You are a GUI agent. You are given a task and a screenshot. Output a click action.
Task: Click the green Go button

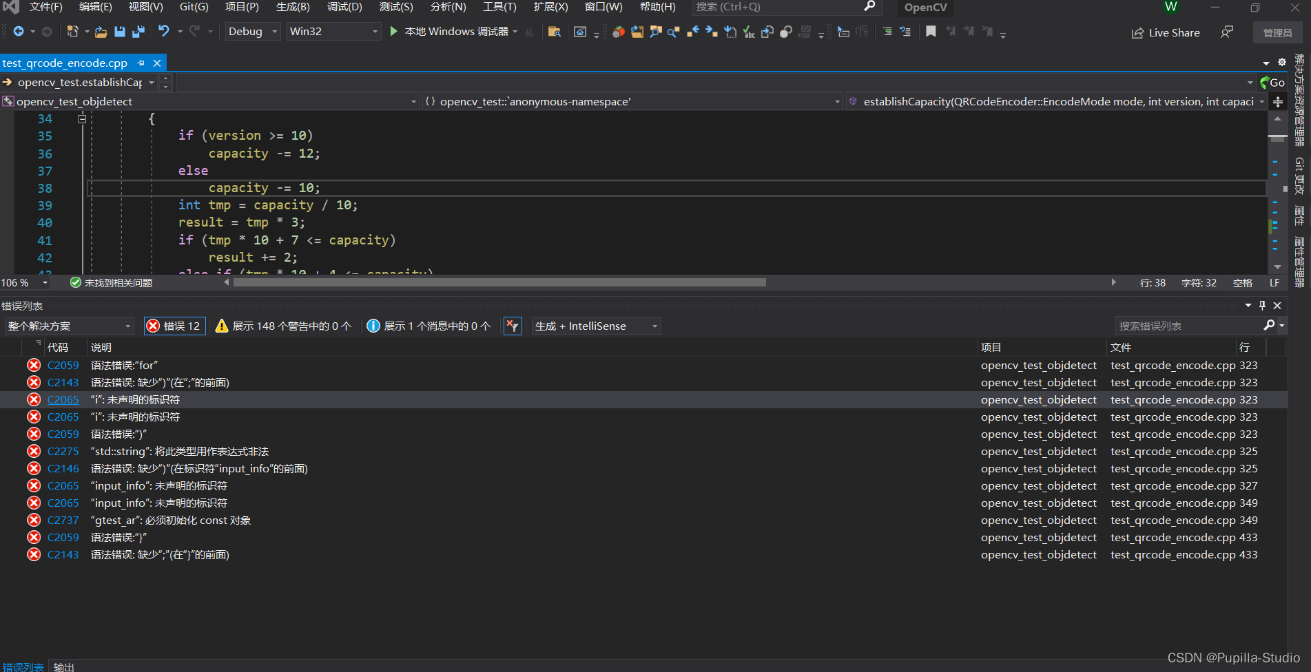coord(1273,82)
